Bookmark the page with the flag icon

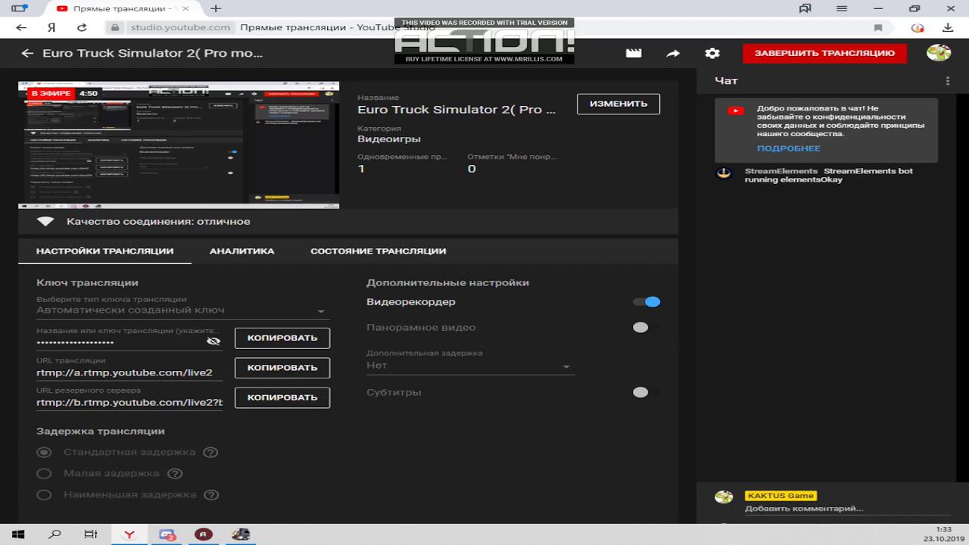tap(878, 27)
